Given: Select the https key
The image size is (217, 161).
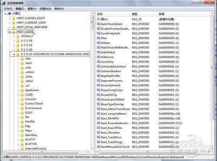Looking at the screenshot, I should (28, 131).
